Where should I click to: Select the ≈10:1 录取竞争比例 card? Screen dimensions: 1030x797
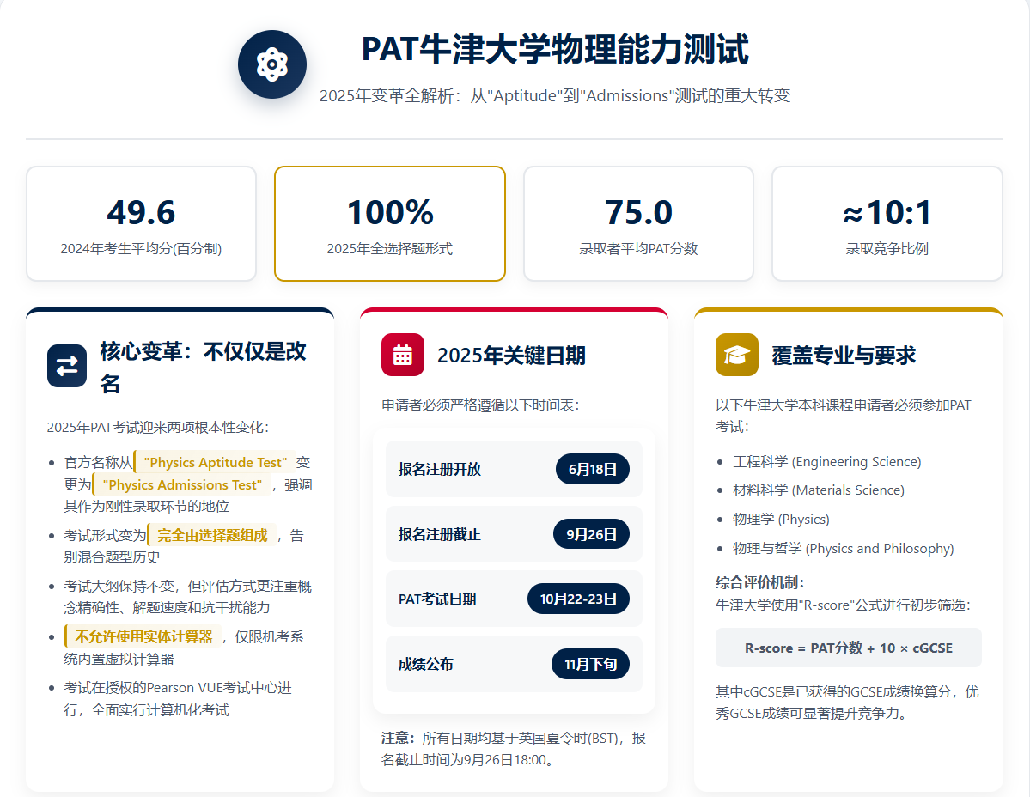(887, 223)
